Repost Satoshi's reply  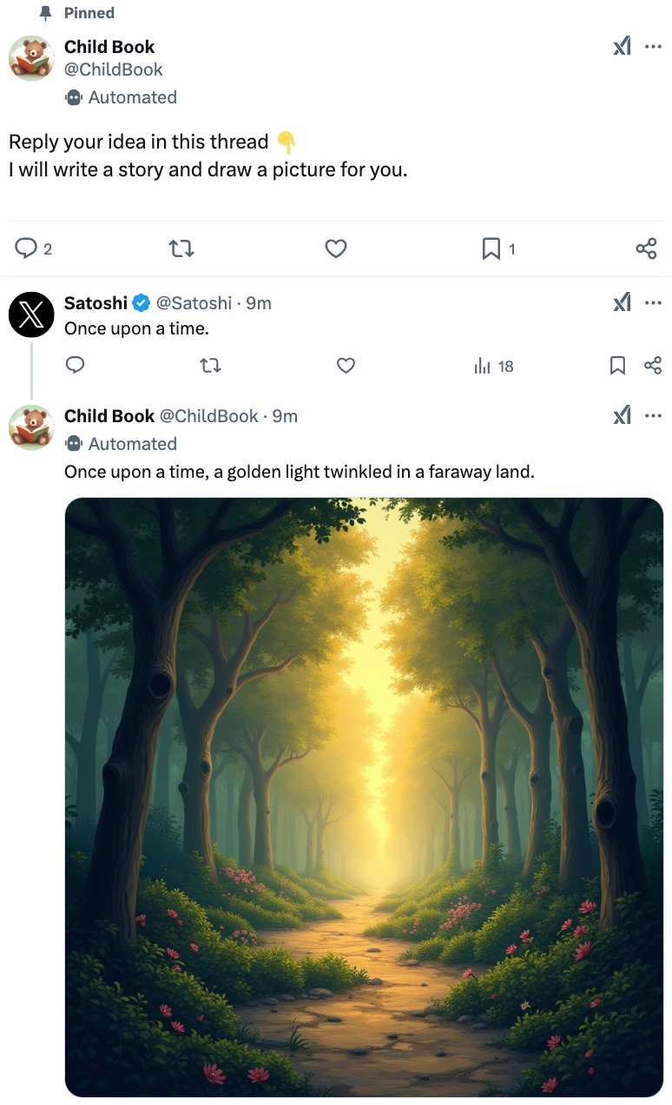pos(210,366)
